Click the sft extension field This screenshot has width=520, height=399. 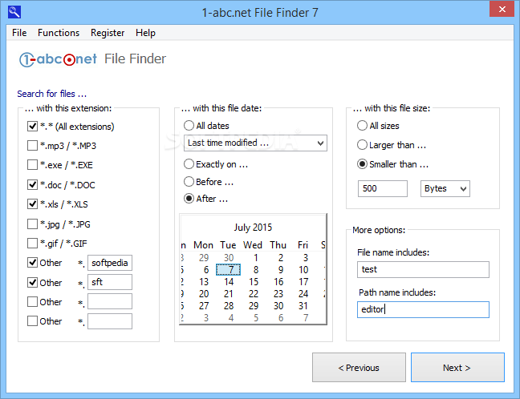(x=110, y=282)
